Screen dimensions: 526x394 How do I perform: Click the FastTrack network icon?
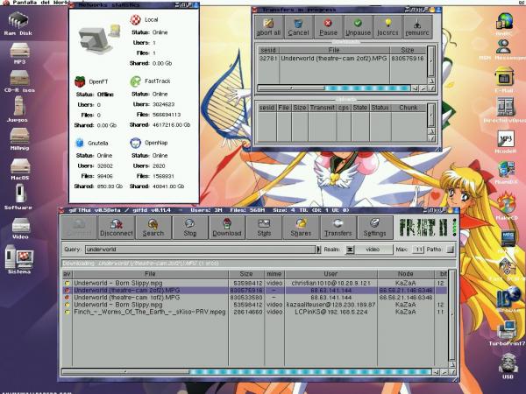coord(136,81)
